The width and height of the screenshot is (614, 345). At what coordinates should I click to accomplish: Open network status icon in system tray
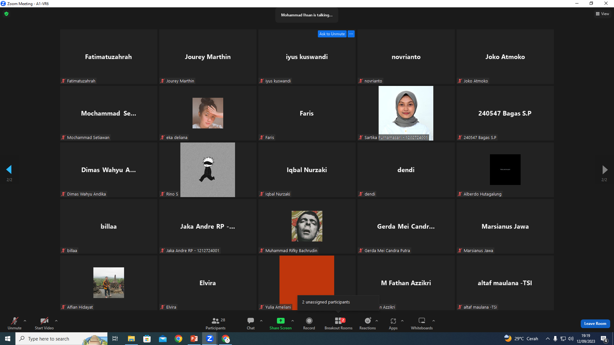pos(563,339)
